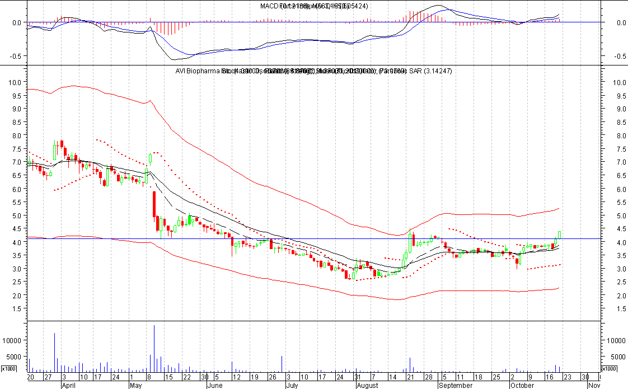Screen dimensions: 628x389
Task: Click the large red gap-down candle in May
Action: coord(154,204)
